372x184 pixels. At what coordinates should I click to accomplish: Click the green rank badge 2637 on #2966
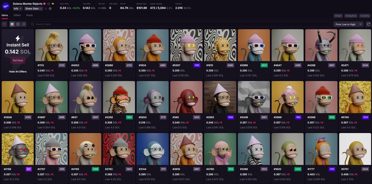click(264, 65)
